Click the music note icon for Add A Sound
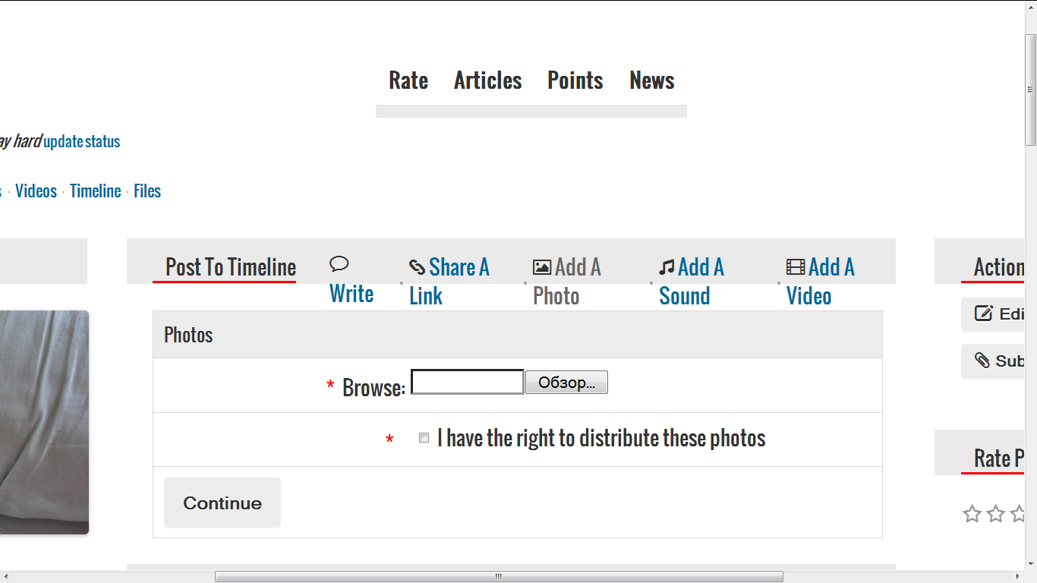Image resolution: width=1037 pixels, height=583 pixels. click(x=667, y=267)
